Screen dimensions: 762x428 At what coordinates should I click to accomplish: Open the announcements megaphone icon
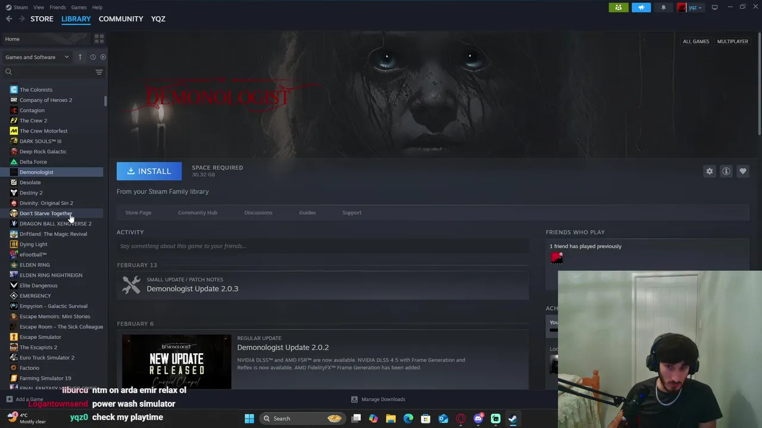pyautogui.click(x=641, y=7)
